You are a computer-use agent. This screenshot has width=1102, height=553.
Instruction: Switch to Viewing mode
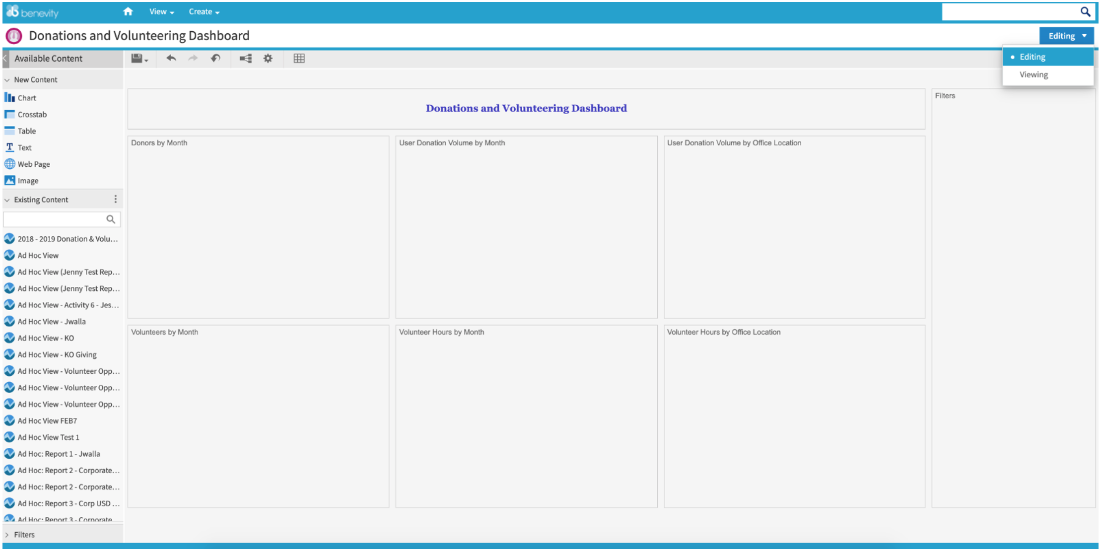(x=1048, y=74)
